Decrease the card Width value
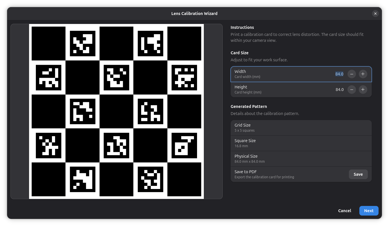Image resolution: width=389 pixels, height=226 pixels. click(351, 74)
